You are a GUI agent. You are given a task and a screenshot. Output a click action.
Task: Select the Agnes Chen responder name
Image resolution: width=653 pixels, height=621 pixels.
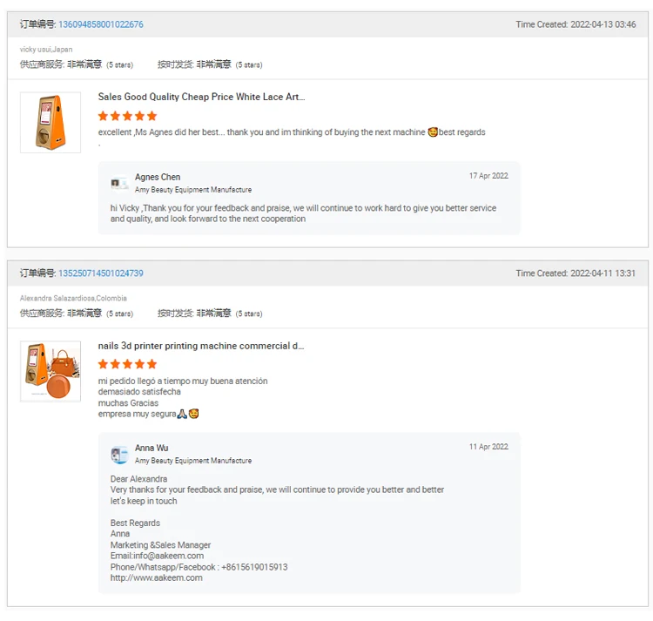point(158,177)
